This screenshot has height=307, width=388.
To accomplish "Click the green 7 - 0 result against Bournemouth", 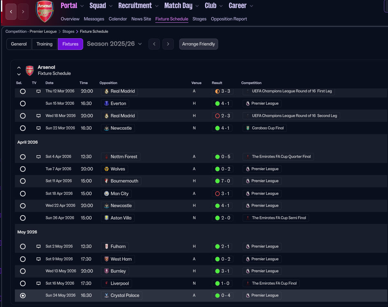I will (222, 181).
